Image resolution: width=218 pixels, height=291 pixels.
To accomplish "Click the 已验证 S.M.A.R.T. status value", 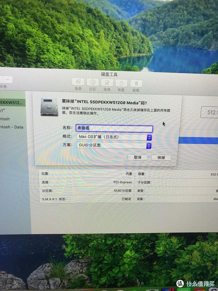I will pos(126,199).
